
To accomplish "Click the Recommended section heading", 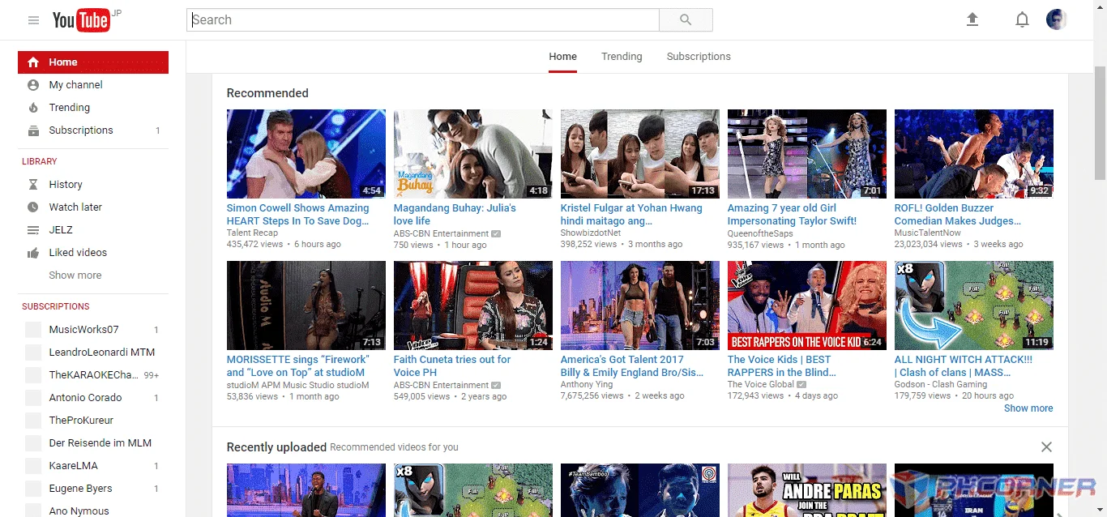I will click(267, 93).
